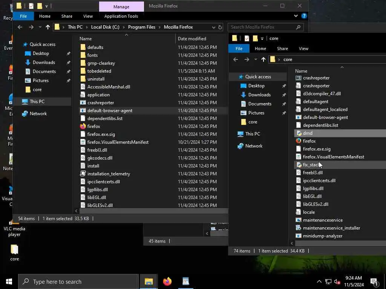This screenshot has height=289, width=386.
Task: Select installation_telemetry file icon
Action: coord(83,174)
